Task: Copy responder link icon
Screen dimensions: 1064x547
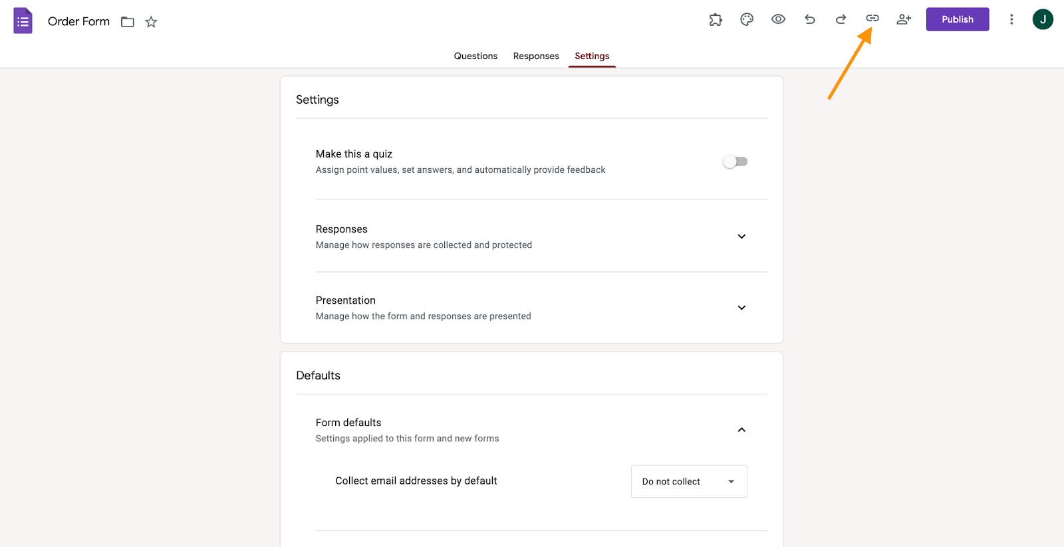Action: [872, 19]
